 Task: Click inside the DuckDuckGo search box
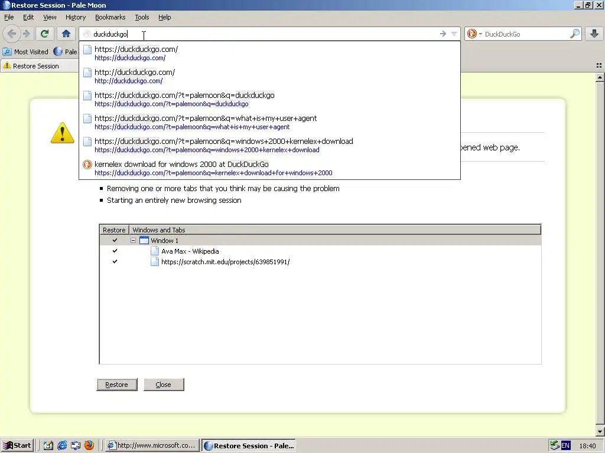point(526,34)
